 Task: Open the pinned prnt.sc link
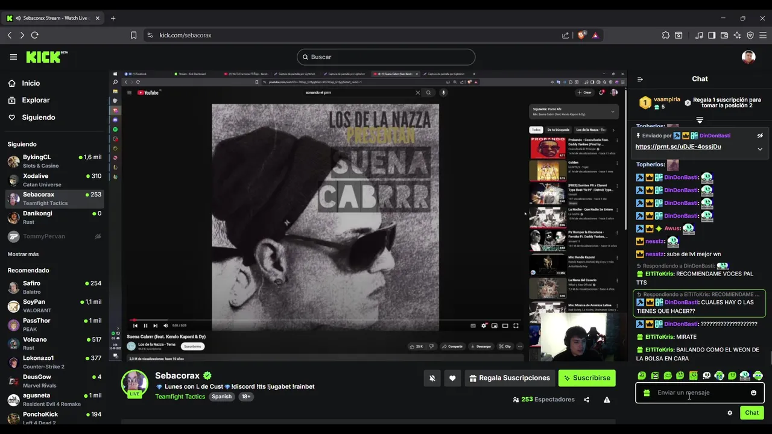(x=678, y=146)
